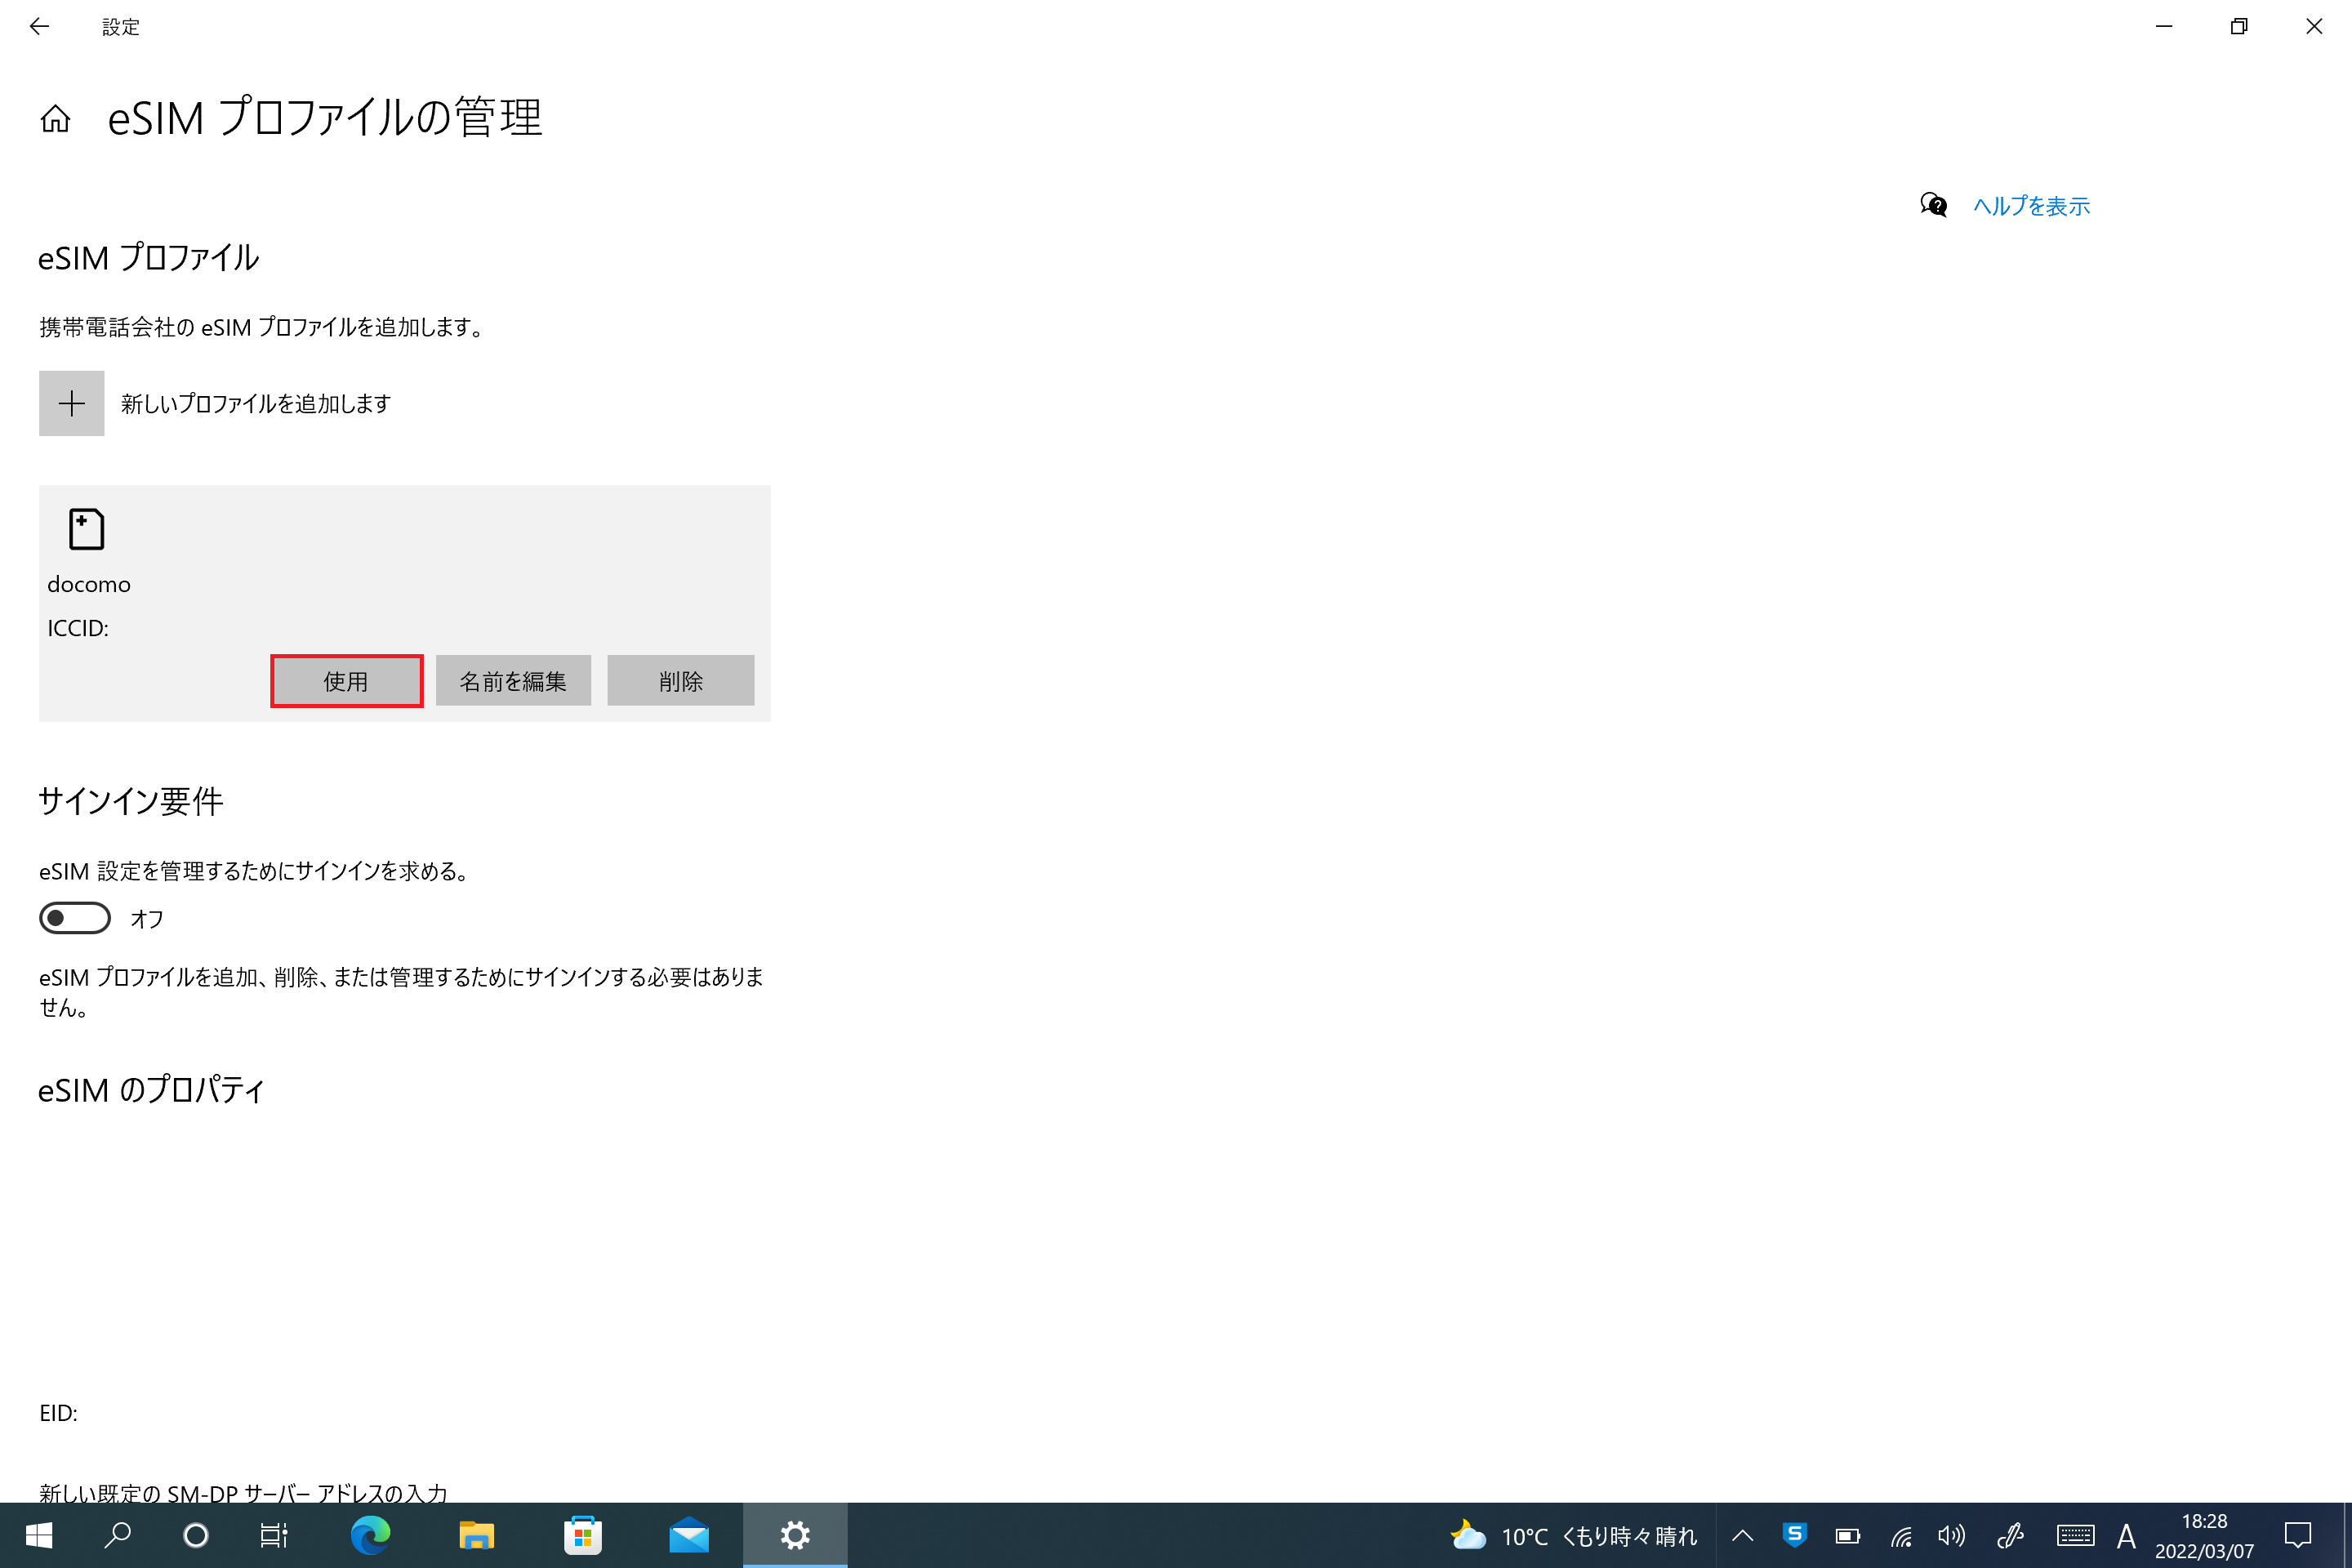
Task: Open Action Center notifications icon
Action: coord(2298,1535)
